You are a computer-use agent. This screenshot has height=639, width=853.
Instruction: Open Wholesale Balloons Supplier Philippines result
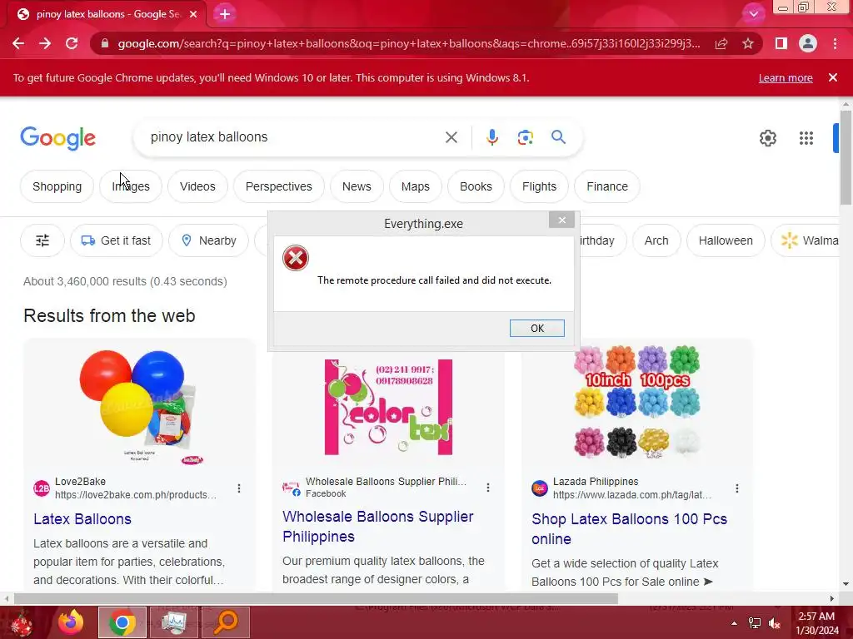click(x=377, y=526)
